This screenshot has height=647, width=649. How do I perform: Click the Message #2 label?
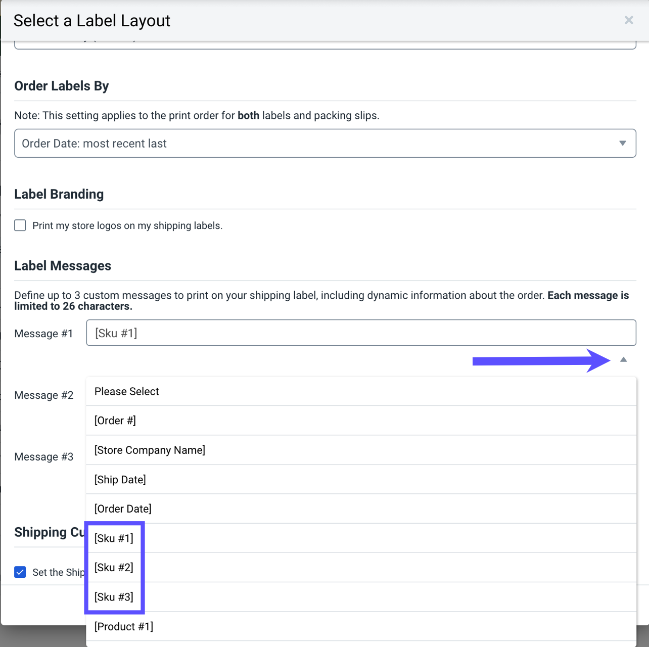(44, 395)
